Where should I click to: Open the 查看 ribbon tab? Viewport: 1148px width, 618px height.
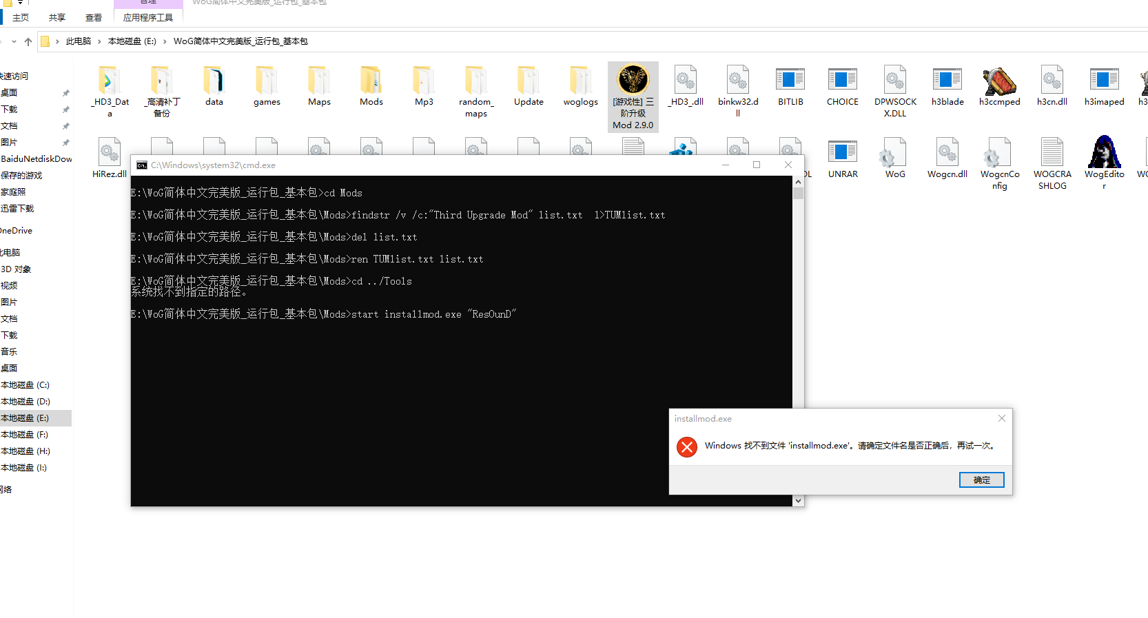click(x=94, y=17)
